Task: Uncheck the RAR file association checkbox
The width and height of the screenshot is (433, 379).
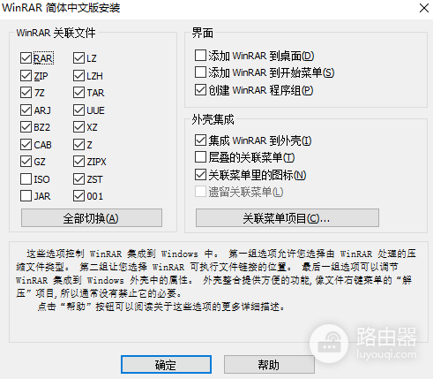Action: tap(26, 58)
